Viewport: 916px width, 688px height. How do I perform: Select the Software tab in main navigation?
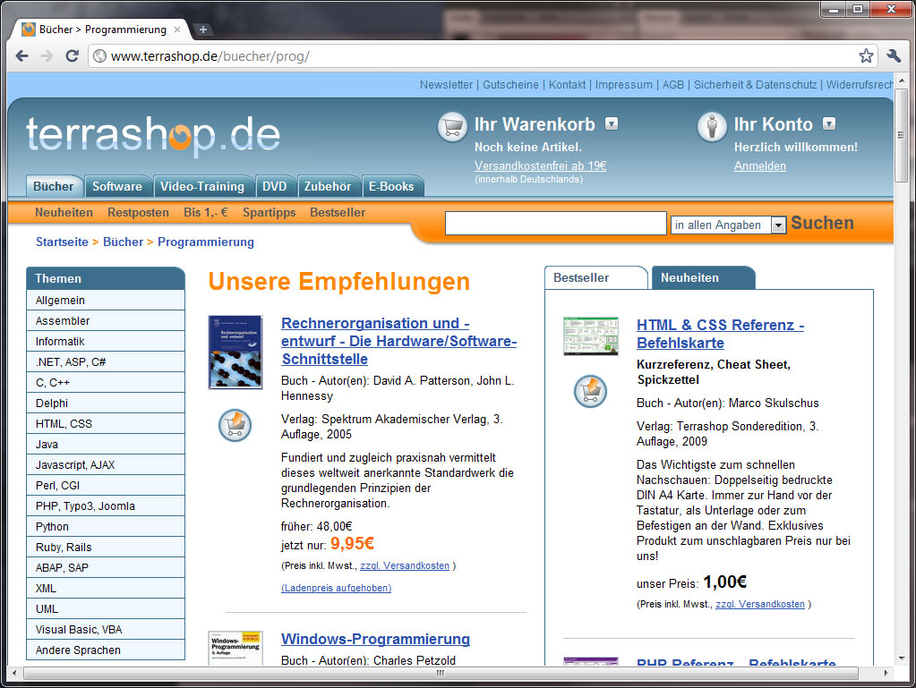(117, 186)
